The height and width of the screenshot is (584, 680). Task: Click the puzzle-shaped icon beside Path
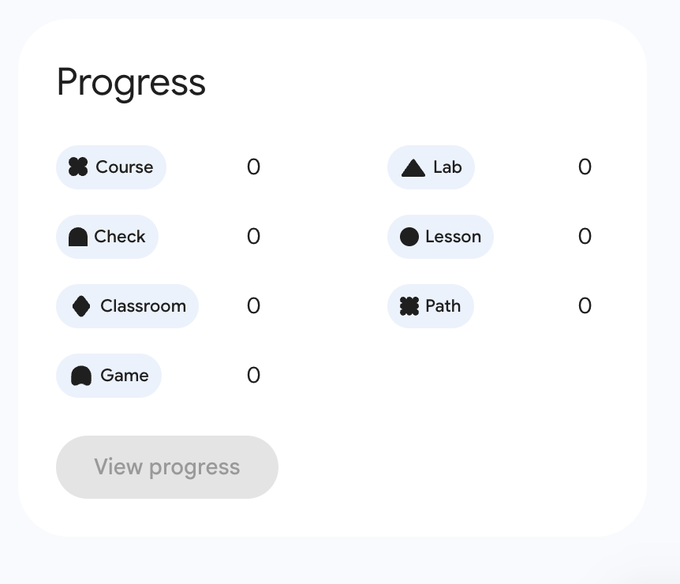coord(409,306)
